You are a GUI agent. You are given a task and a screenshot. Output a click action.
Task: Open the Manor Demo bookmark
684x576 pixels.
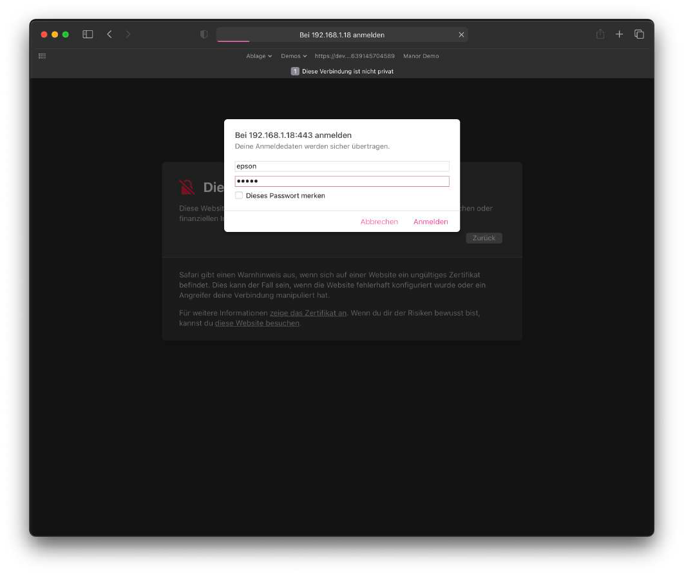[x=421, y=56]
